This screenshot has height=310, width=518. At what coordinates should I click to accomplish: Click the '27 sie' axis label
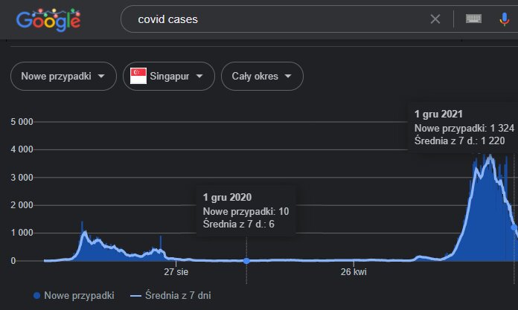click(x=176, y=272)
